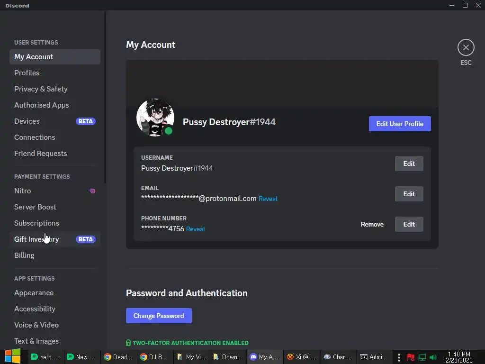Open the Windows Start menu

pyautogui.click(x=13, y=356)
